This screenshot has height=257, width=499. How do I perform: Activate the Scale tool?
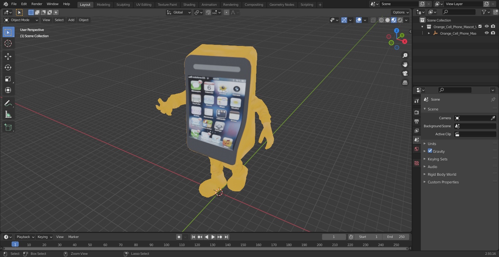pyautogui.click(x=8, y=79)
